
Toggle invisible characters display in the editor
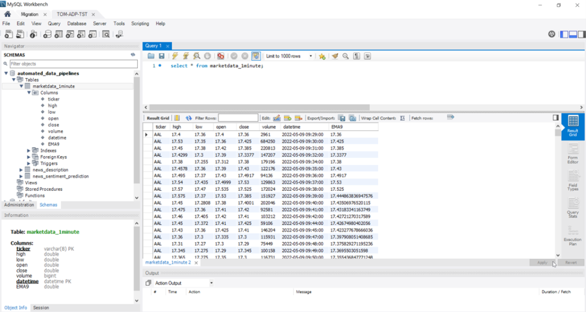point(356,56)
